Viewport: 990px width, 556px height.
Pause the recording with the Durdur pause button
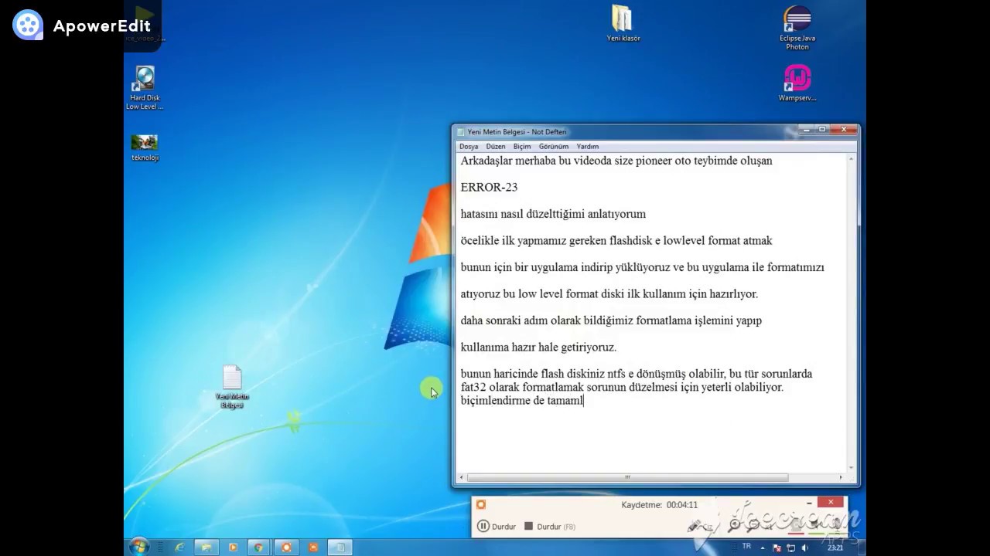[497, 527]
